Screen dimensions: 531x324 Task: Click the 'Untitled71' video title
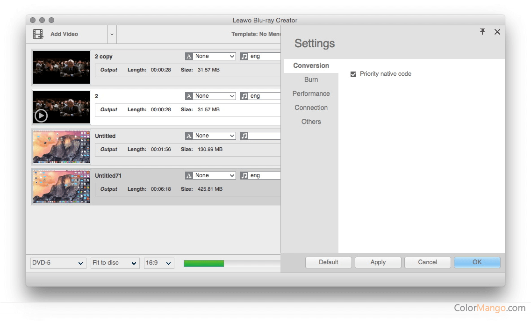[x=108, y=176]
